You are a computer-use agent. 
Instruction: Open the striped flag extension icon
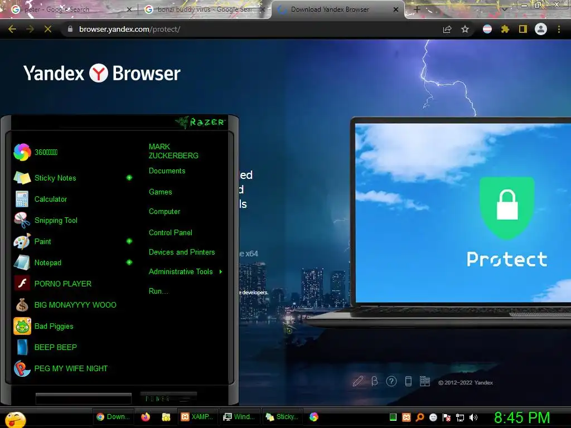(487, 29)
